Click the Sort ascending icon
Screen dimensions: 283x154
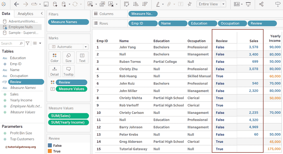[136, 4]
